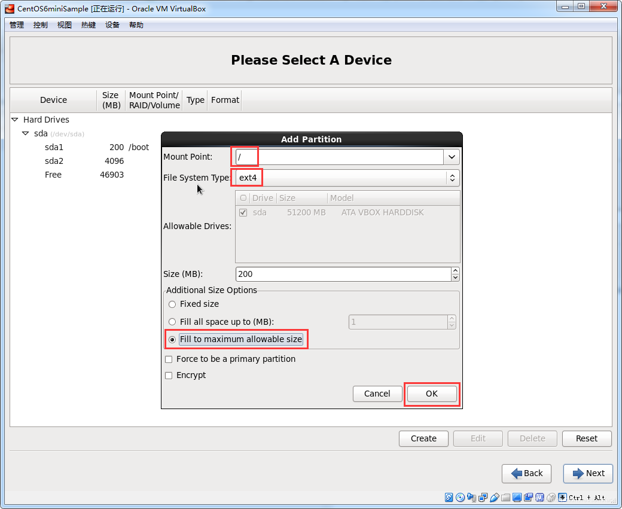This screenshot has width=622, height=509.
Task: Click the Size column header in drives list
Action: (x=301, y=198)
